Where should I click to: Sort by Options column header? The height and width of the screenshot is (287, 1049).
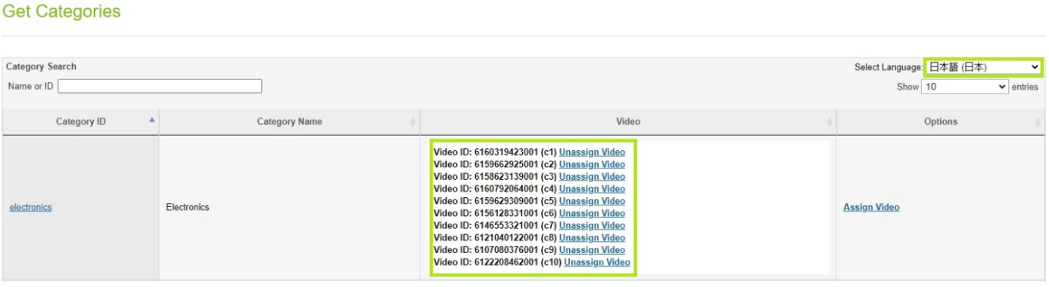click(941, 122)
